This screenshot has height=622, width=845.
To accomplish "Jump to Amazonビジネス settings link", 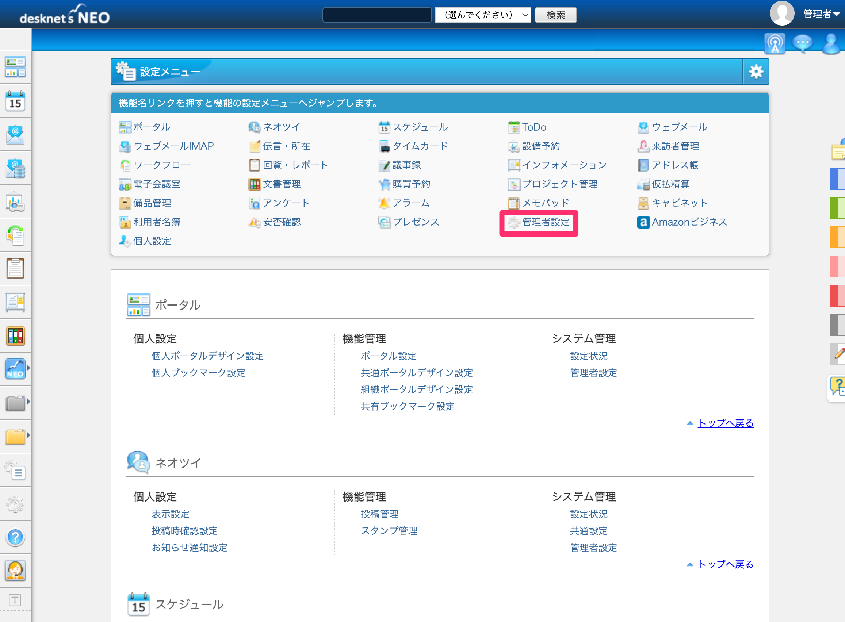I will point(689,222).
